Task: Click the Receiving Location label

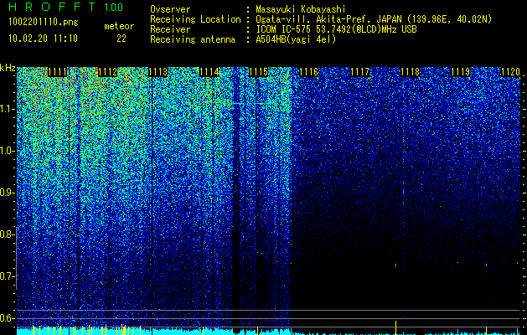Action: click(x=195, y=19)
